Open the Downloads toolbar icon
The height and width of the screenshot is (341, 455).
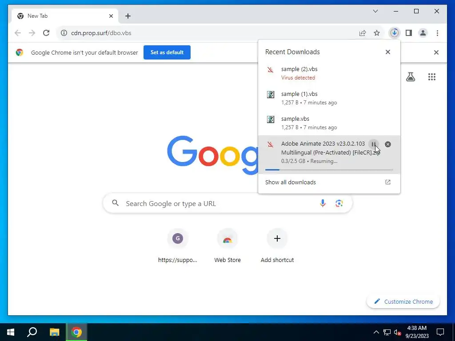395,33
